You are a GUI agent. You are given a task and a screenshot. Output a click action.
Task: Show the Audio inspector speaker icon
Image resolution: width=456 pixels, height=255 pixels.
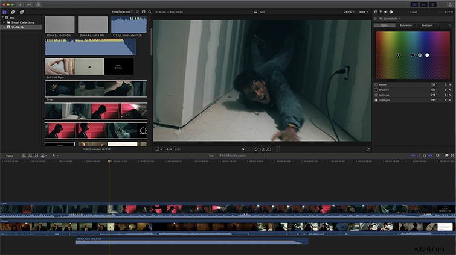tap(385, 12)
